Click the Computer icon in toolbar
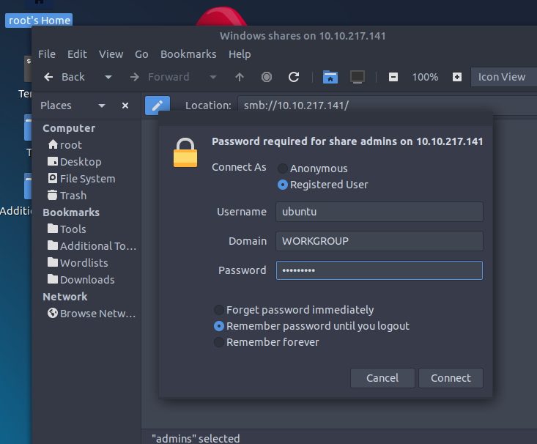This screenshot has height=444, width=537. (358, 77)
